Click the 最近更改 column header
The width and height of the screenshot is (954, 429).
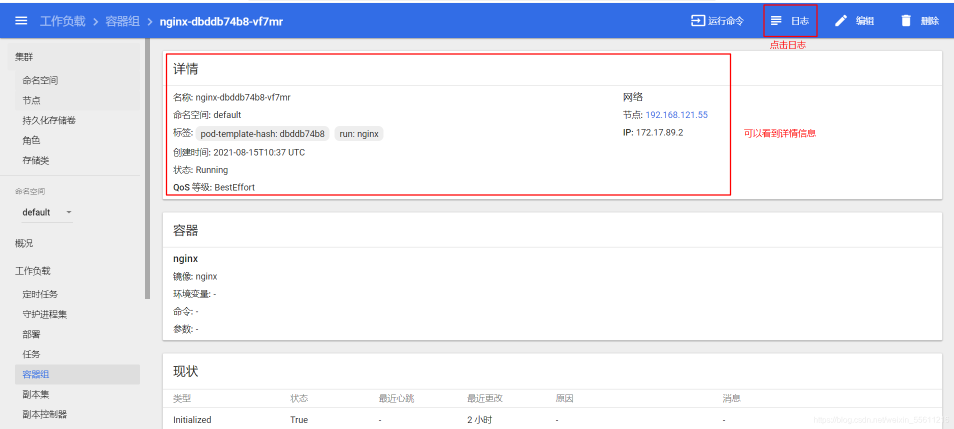pos(485,398)
